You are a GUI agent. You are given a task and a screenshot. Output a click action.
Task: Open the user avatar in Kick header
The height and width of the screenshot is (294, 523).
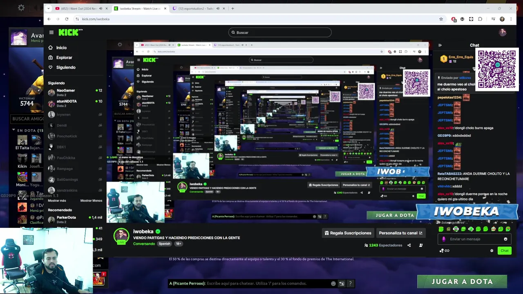pos(503,32)
